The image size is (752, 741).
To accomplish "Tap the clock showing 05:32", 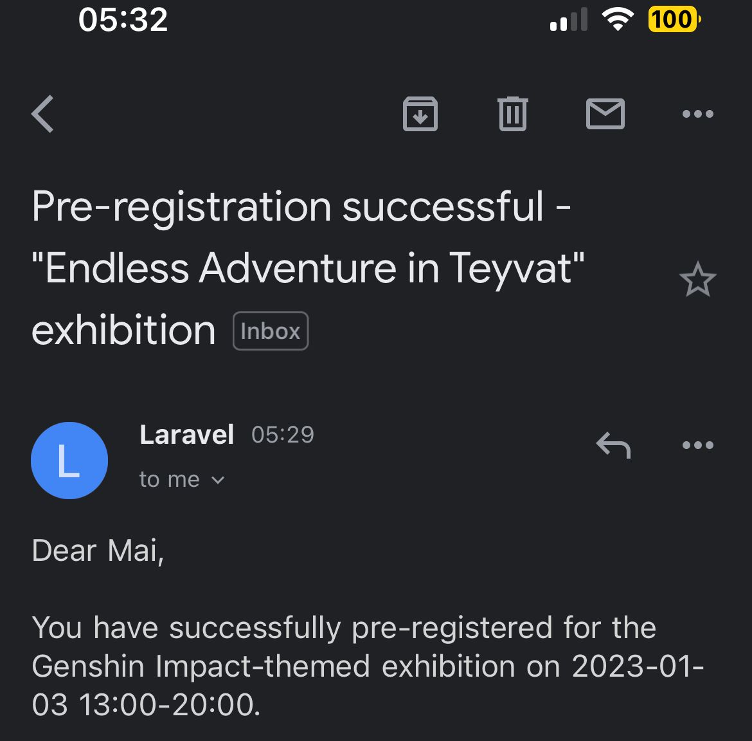I will [x=124, y=19].
